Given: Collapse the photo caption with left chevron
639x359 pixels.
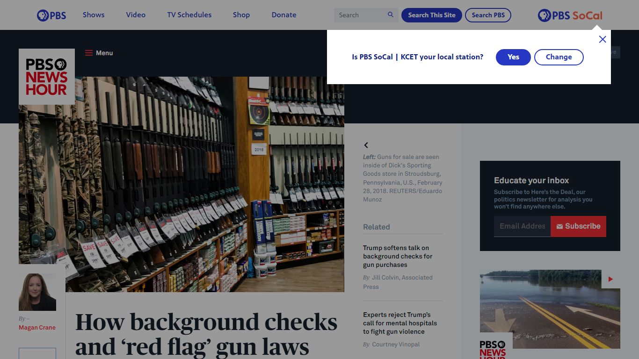Looking at the screenshot, I should point(366,145).
